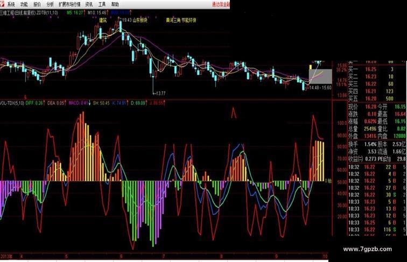This screenshot has height=262, width=407.
Task: Open the 资讯 menu
Action: pyautogui.click(x=89, y=4)
